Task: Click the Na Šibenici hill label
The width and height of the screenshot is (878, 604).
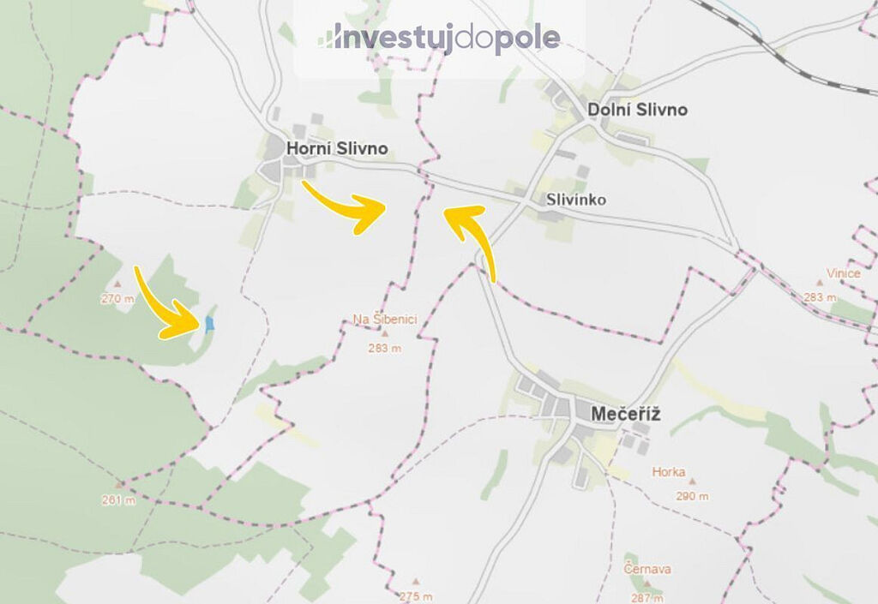Action: coord(385,320)
